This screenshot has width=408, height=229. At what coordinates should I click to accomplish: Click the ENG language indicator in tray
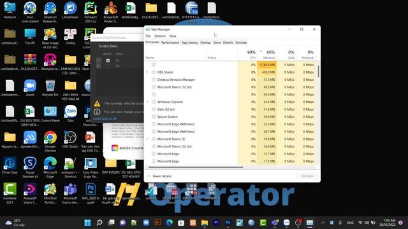click(x=350, y=223)
